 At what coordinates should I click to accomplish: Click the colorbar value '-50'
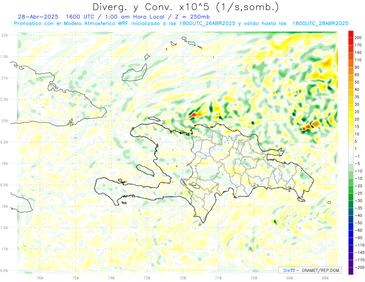point(359,223)
